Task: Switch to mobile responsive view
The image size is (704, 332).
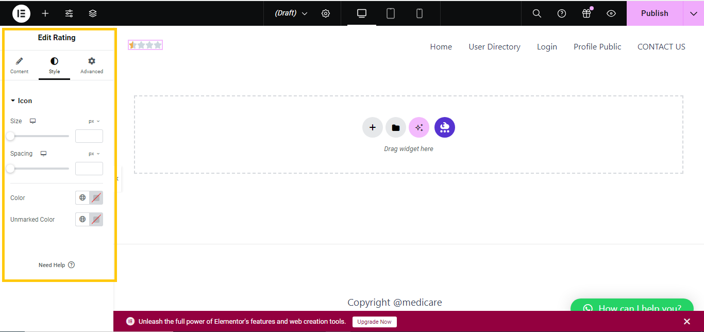Action: (x=420, y=13)
